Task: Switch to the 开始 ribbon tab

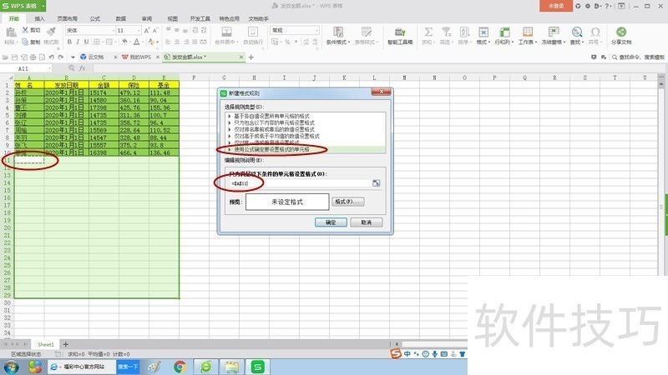Action: pos(14,18)
